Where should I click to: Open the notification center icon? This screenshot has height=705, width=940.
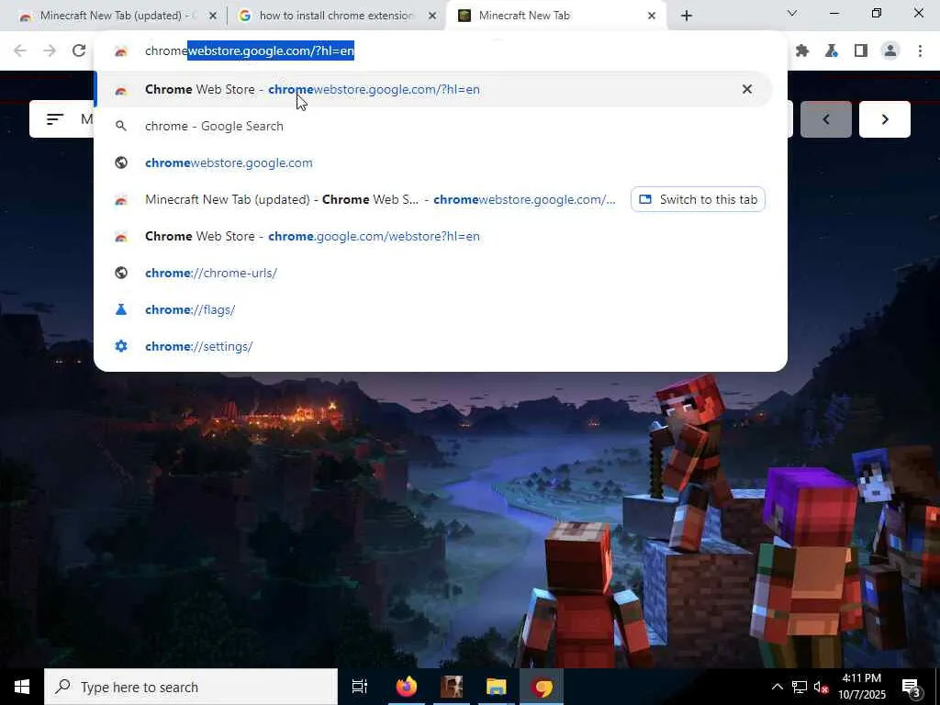(x=912, y=687)
